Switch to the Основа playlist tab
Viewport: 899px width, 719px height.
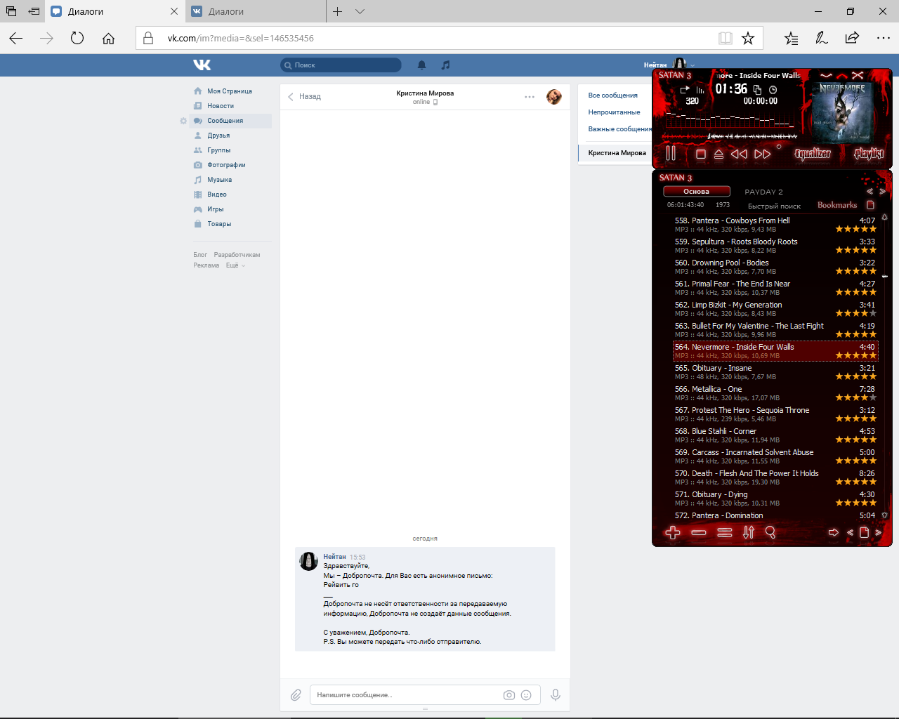pos(697,191)
